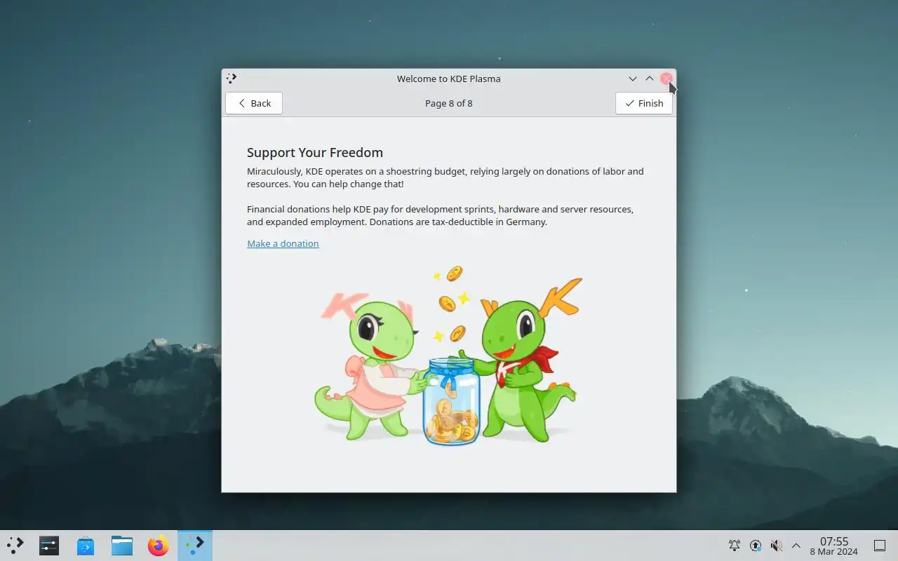Launch Firefox from the taskbar
Screen dimensions: 898x561
pyautogui.click(x=159, y=545)
